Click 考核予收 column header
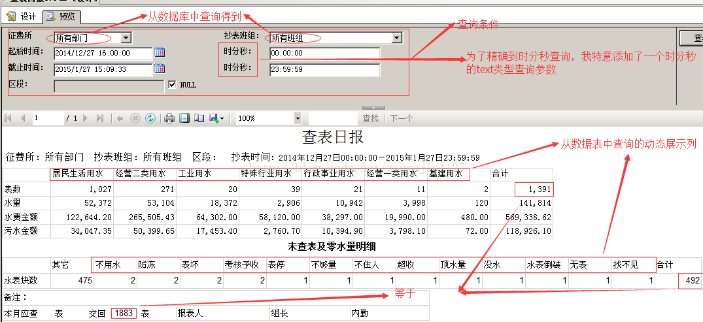This screenshot has width=703, height=322. tap(242, 265)
